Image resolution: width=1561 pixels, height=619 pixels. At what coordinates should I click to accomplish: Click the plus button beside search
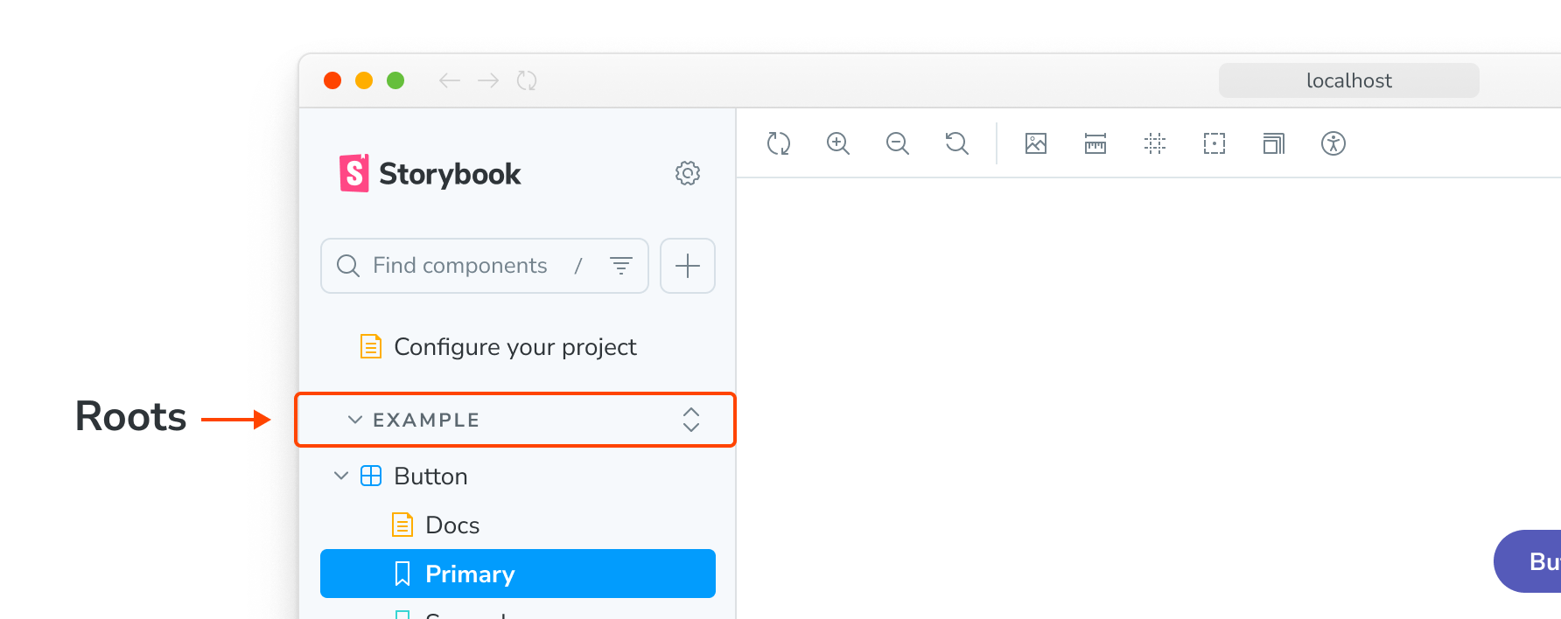688,266
